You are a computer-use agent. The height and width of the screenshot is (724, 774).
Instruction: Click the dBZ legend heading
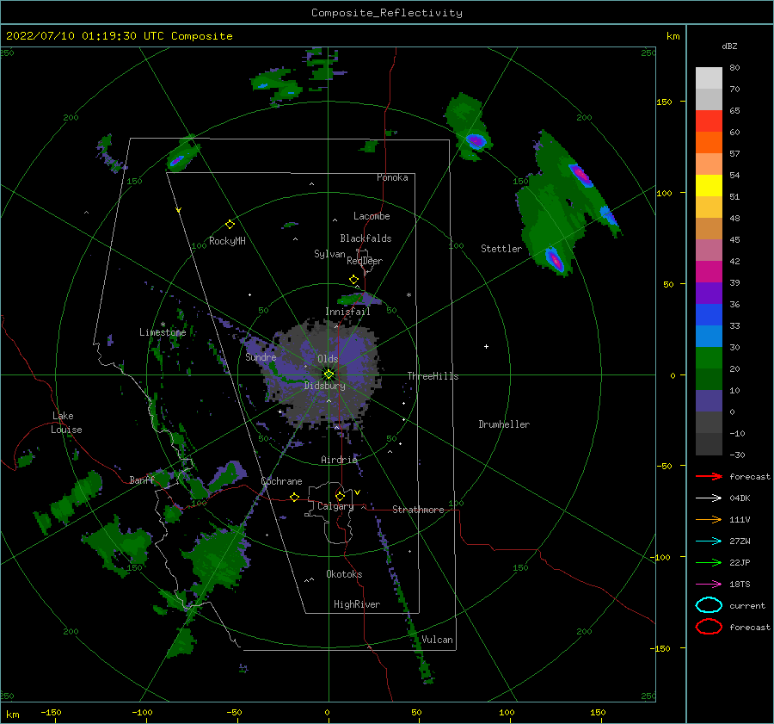[x=729, y=46]
